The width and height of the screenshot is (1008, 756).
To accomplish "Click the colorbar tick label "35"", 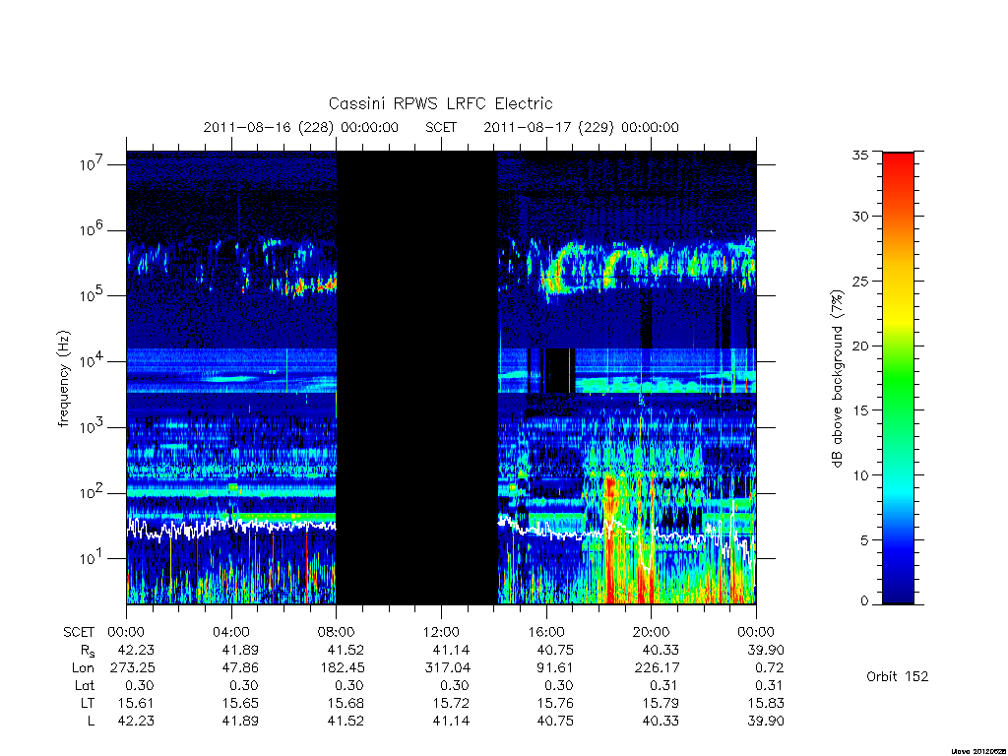I will (x=859, y=155).
